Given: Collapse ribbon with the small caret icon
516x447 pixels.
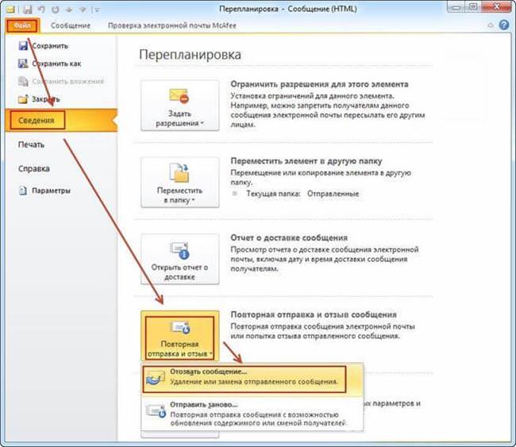Looking at the screenshot, I should pyautogui.click(x=491, y=25).
